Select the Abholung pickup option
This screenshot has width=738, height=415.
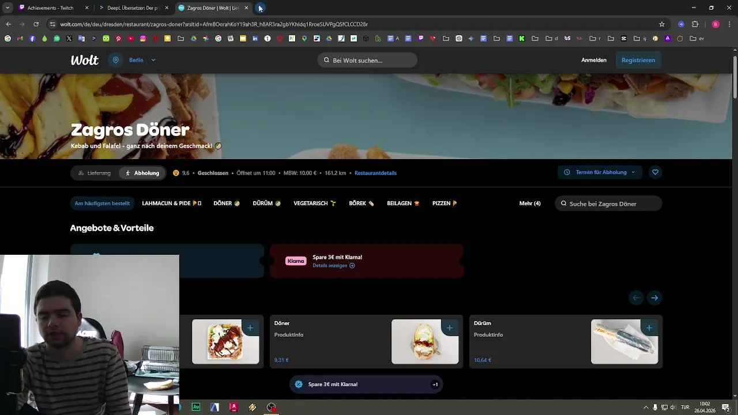(142, 173)
